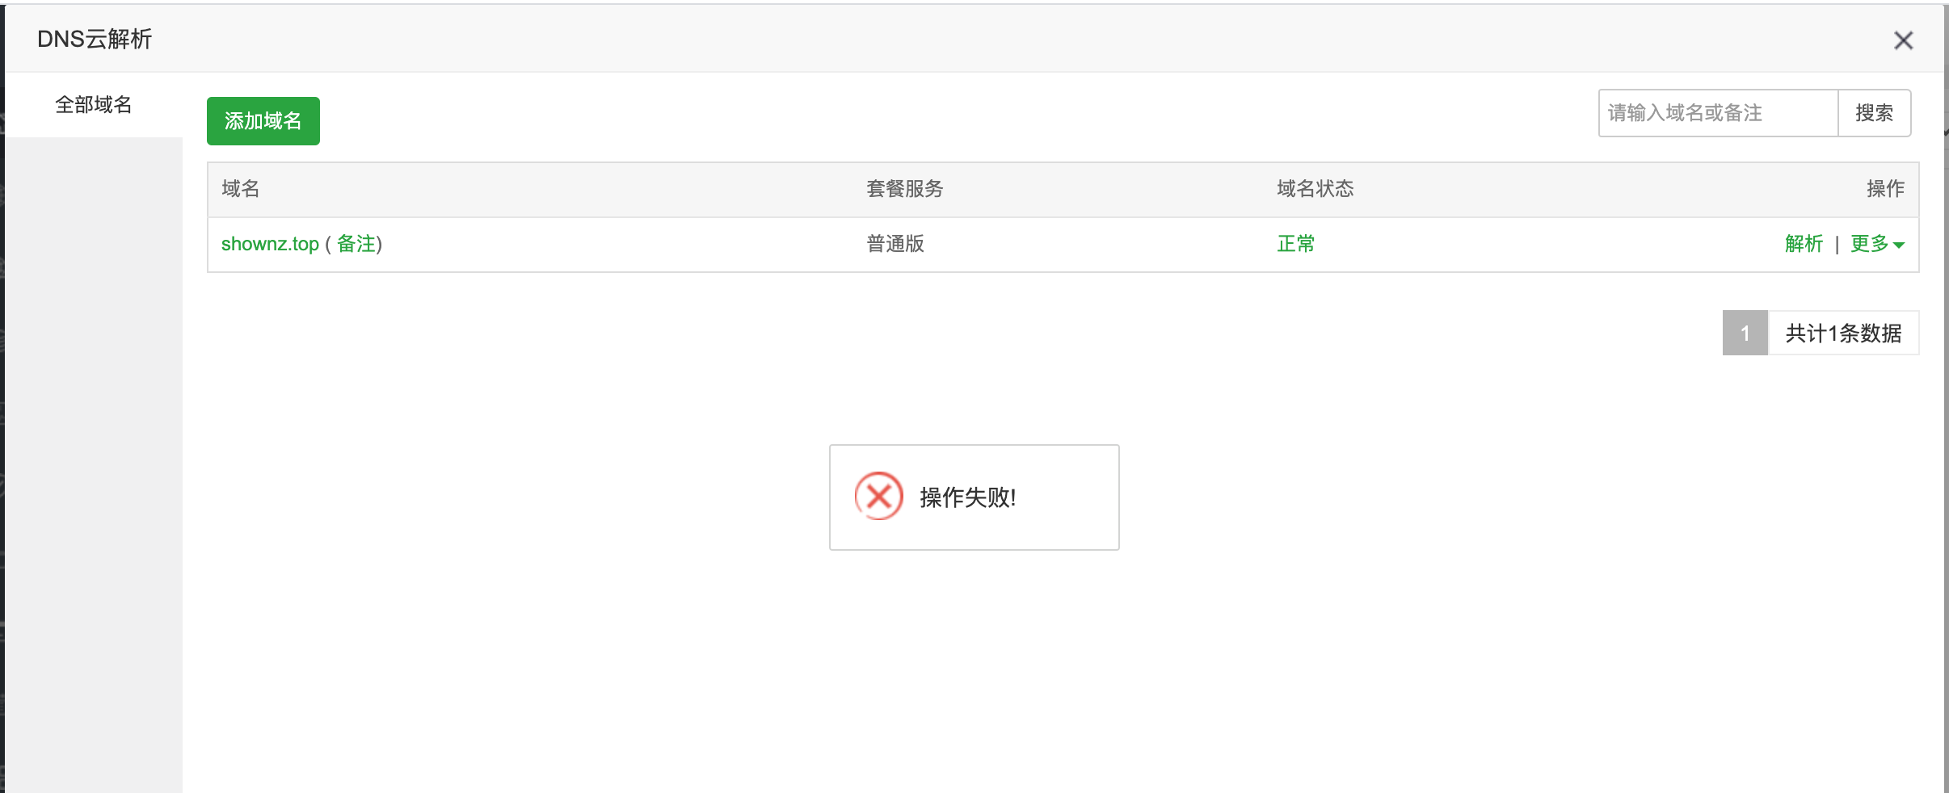
Task: Click the 添加域名 button
Action: click(263, 121)
